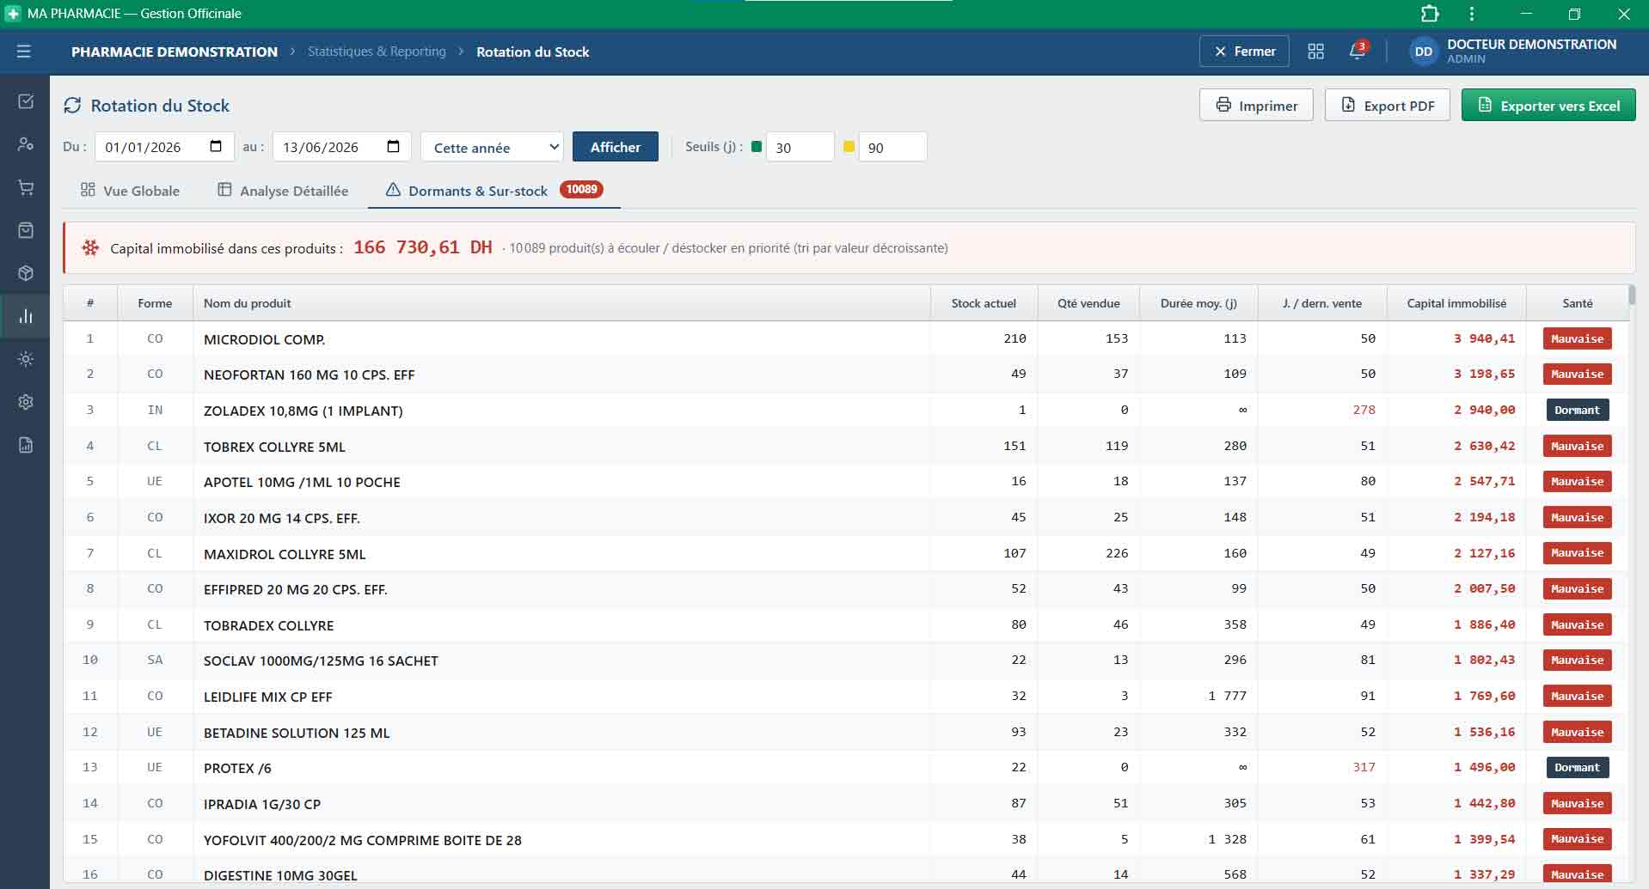This screenshot has width=1649, height=889.
Task: Click the Statistiques & Reporting breadcrumb
Action: coord(377,52)
